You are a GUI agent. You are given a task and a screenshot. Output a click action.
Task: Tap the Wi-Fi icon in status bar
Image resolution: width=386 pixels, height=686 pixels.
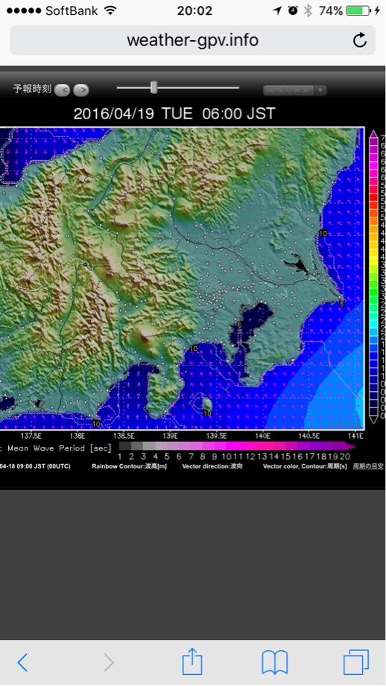click(x=111, y=10)
